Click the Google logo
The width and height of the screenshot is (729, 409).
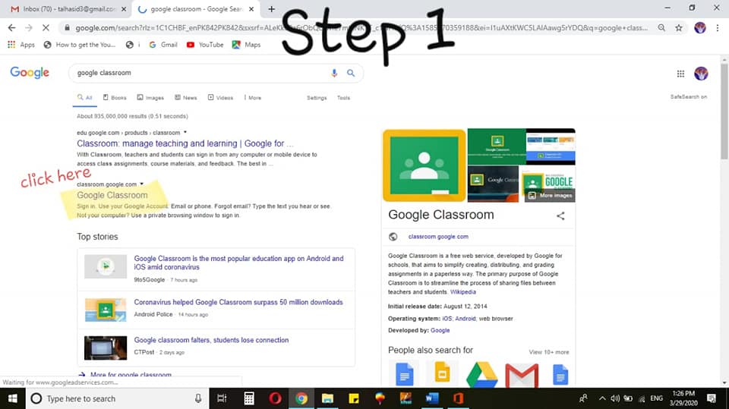pos(30,73)
